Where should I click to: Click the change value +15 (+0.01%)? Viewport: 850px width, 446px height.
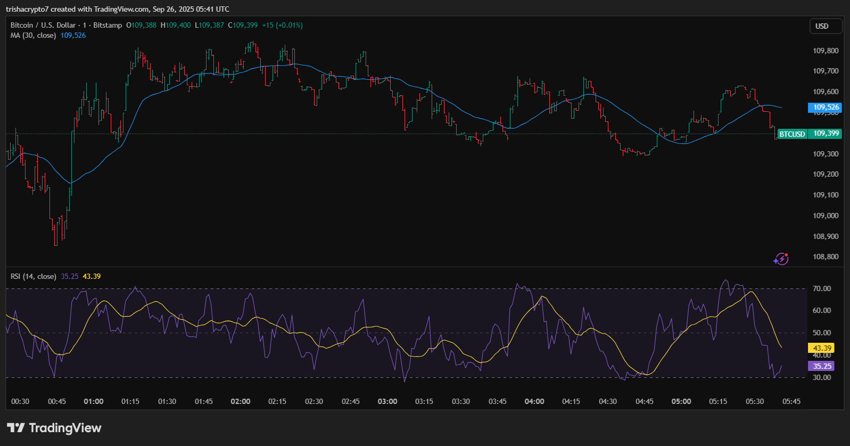282,25
